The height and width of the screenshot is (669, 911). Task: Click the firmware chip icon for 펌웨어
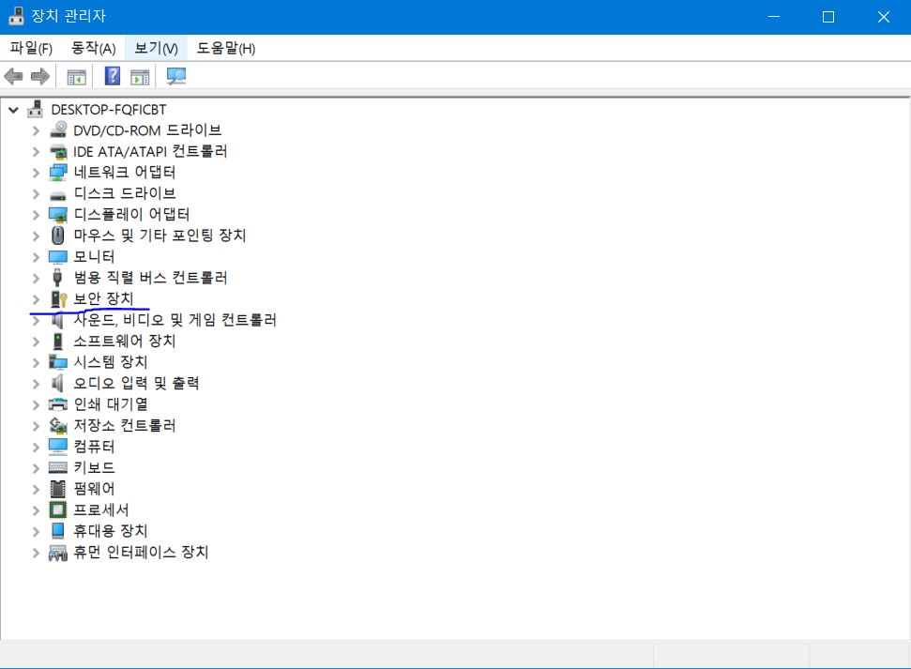[57, 489]
